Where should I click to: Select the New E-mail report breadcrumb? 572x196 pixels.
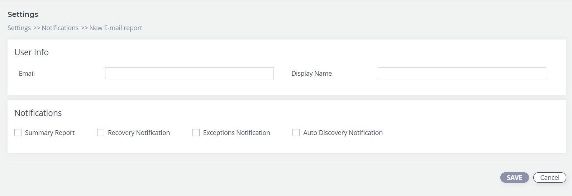point(116,28)
